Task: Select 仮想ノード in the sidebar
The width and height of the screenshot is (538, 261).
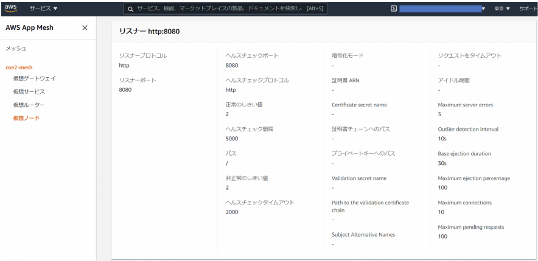Action: (26, 117)
